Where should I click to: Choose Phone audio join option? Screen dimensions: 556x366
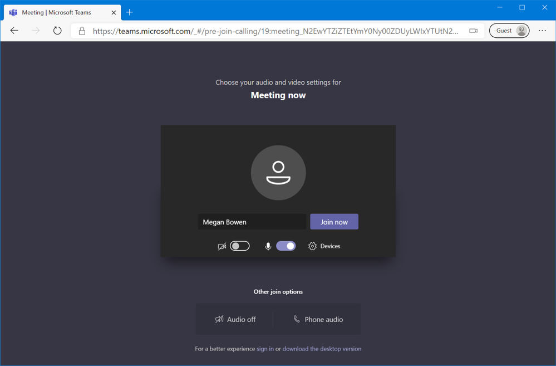coord(318,319)
